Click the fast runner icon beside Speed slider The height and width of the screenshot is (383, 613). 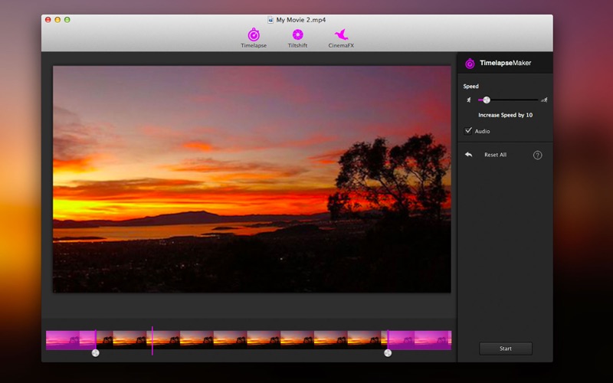(544, 100)
